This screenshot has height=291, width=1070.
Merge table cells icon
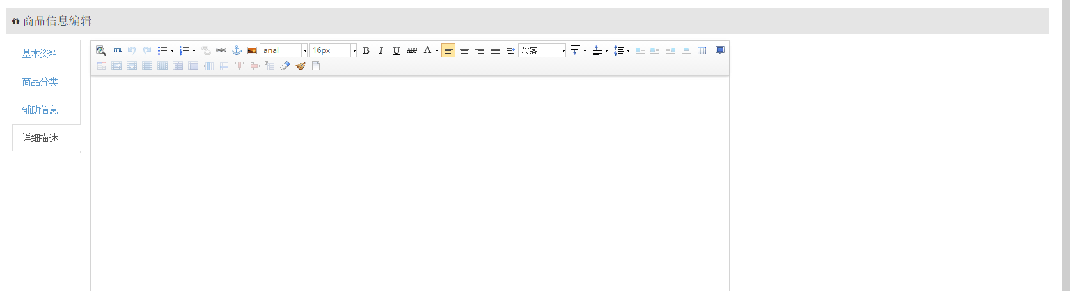pos(193,66)
